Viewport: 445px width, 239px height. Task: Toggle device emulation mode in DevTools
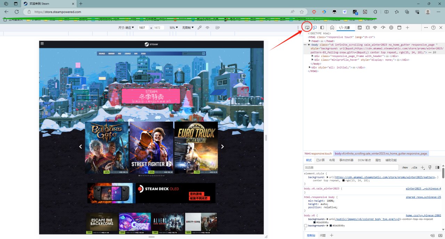315,27
